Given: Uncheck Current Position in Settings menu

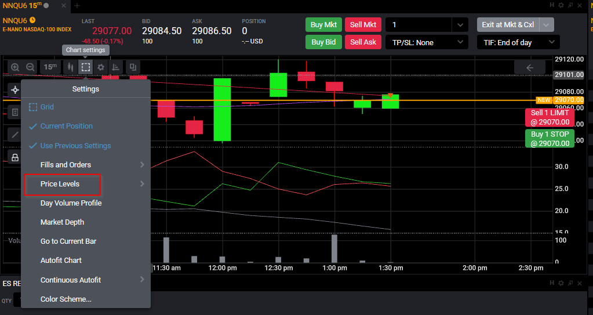Looking at the screenshot, I should pos(86,126).
